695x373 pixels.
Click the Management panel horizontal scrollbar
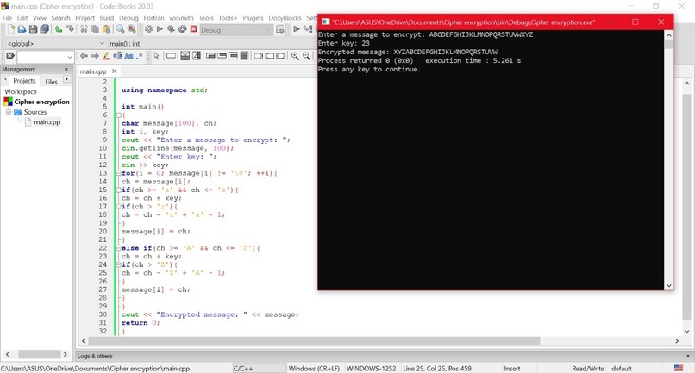point(39,354)
